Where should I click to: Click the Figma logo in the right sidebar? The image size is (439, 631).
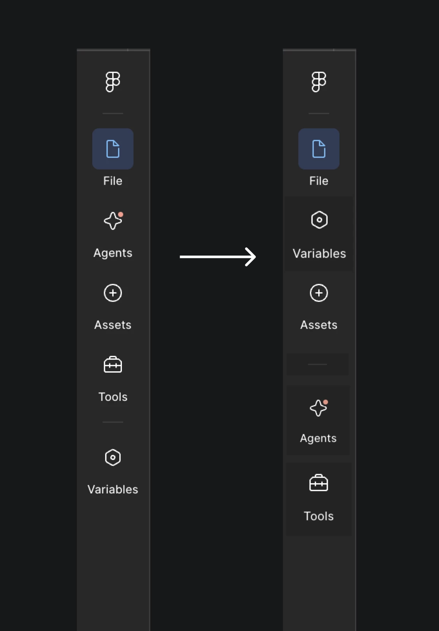tap(319, 82)
